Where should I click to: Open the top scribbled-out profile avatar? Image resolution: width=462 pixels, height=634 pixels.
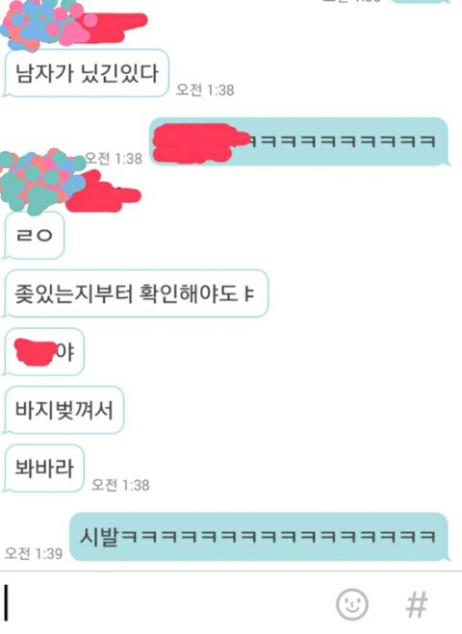click(40, 25)
